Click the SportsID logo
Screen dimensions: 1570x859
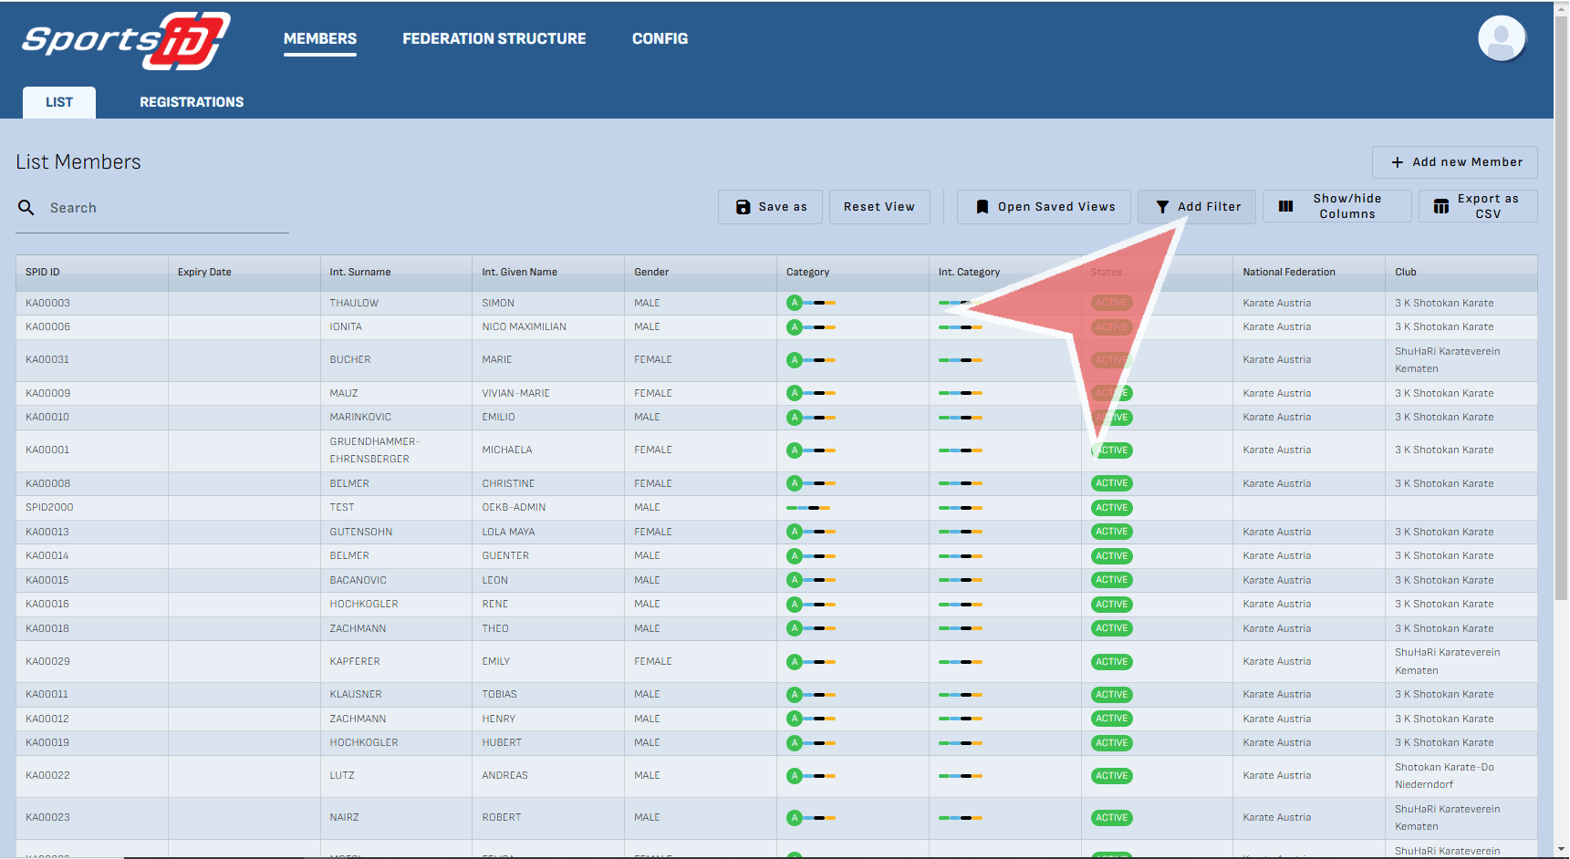click(126, 41)
